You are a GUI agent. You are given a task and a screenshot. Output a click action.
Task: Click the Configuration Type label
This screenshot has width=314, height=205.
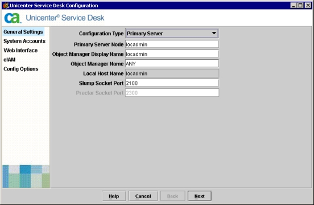pyautogui.click(x=101, y=34)
